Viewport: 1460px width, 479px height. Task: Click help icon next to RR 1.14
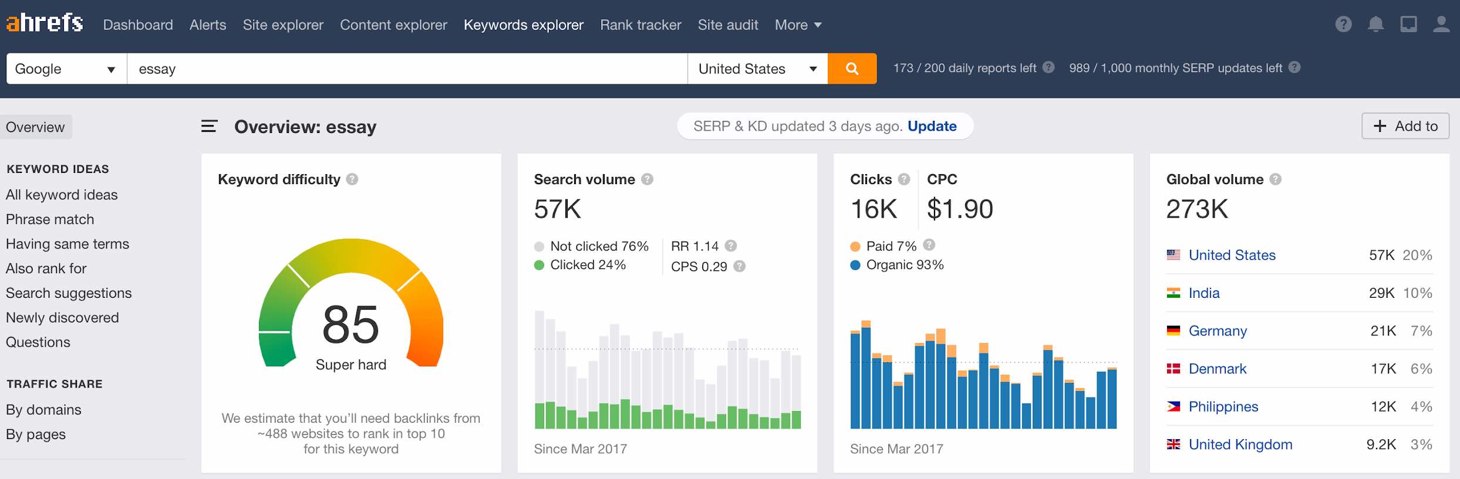click(x=731, y=246)
